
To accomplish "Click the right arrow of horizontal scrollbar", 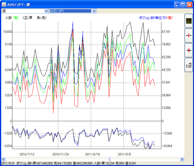I will pos(182,159).
